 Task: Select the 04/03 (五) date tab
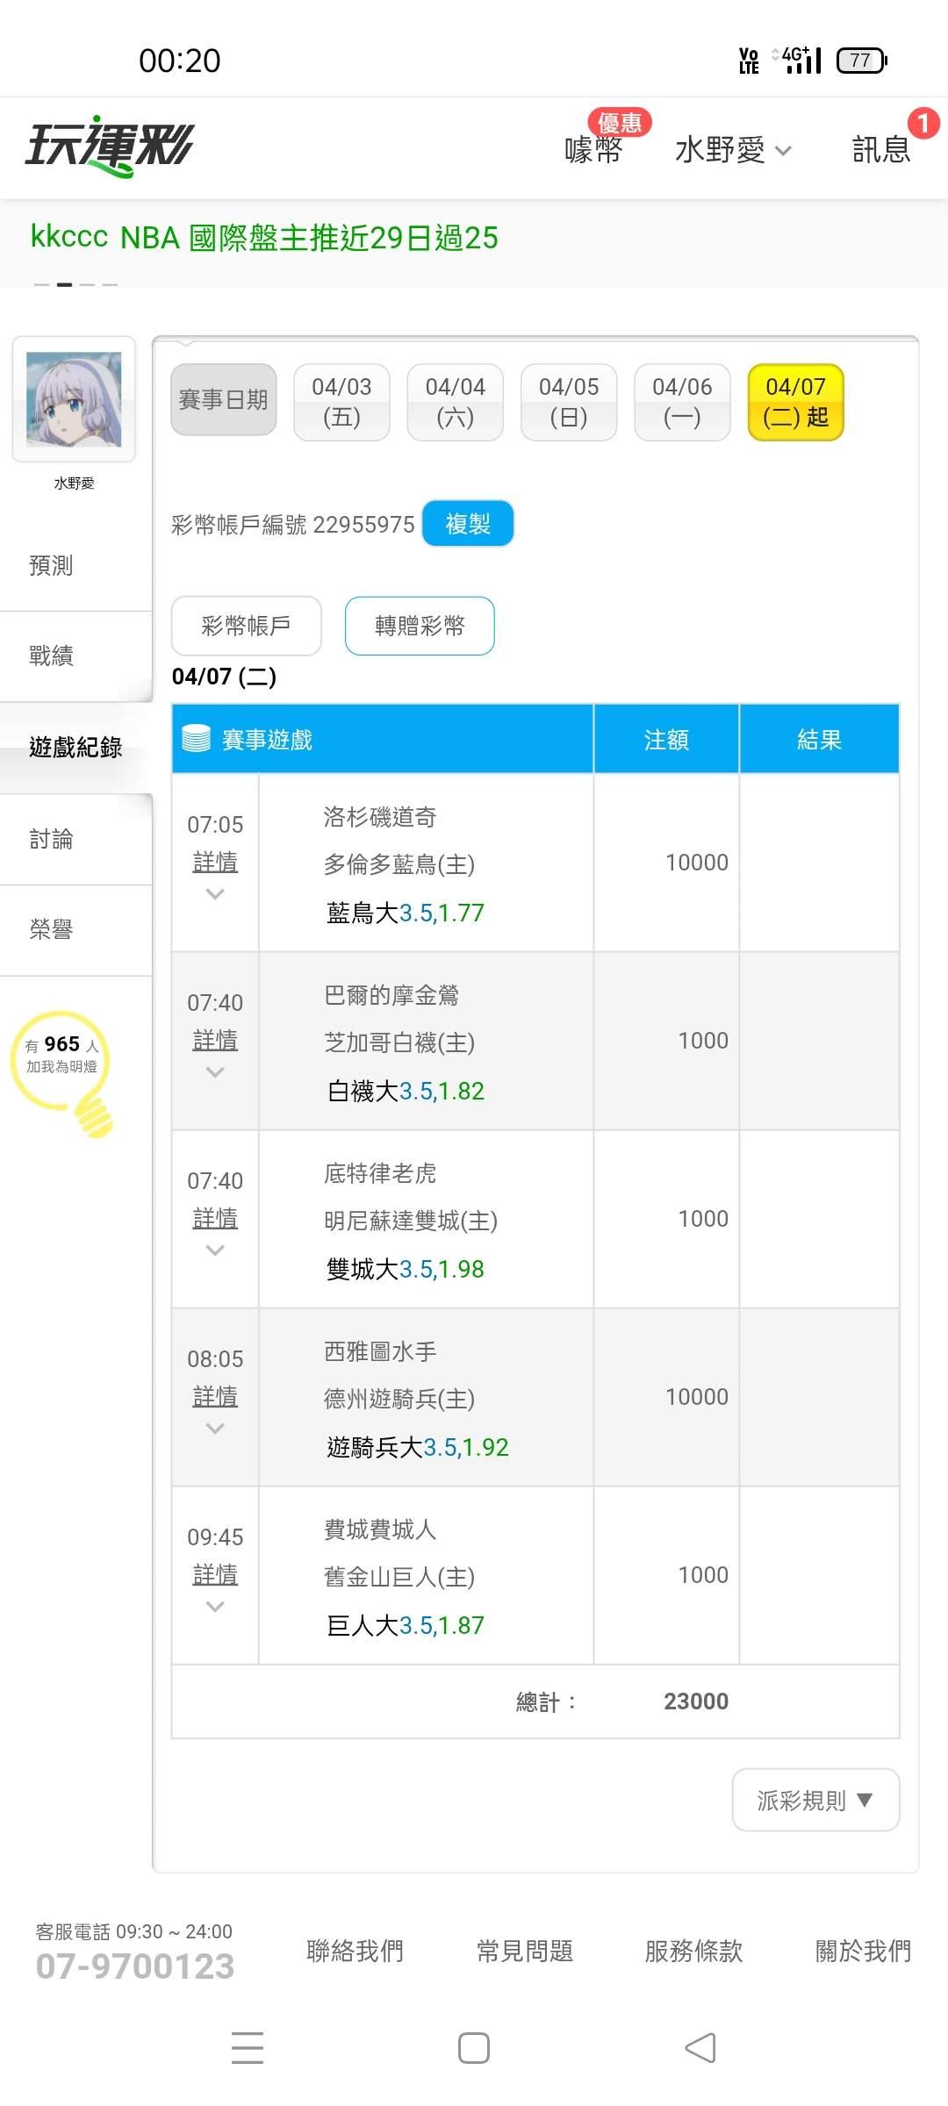point(341,402)
